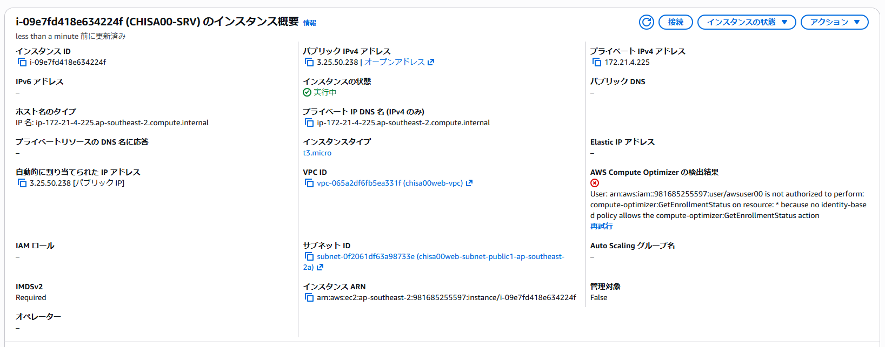Copy the instance ARN

click(309, 298)
